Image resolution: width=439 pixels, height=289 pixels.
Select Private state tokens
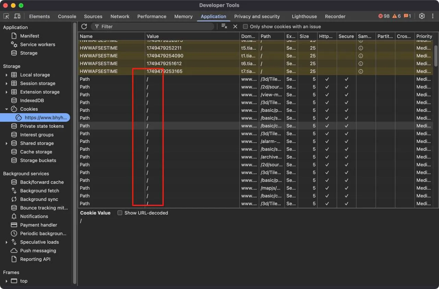click(42, 126)
